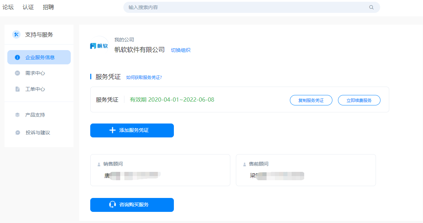Click the 工单中心 document icon
The height and width of the screenshot is (223, 423).
point(17,89)
